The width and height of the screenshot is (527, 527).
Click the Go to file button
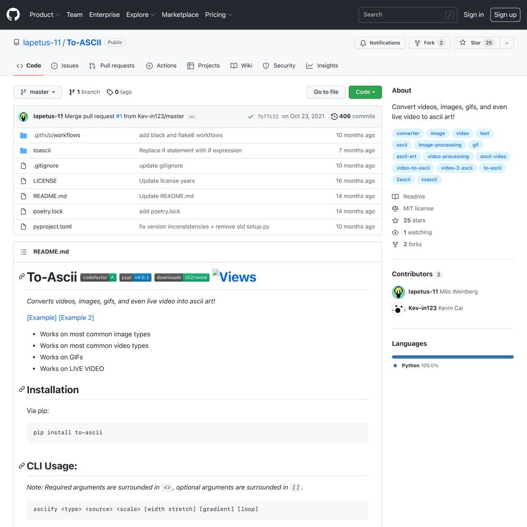pyautogui.click(x=326, y=92)
